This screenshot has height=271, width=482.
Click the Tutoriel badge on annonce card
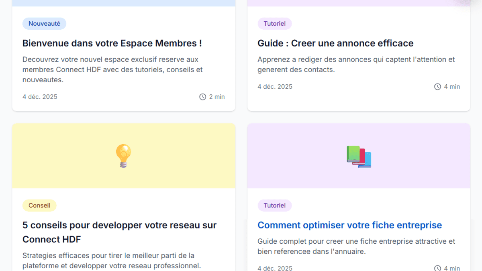click(275, 23)
